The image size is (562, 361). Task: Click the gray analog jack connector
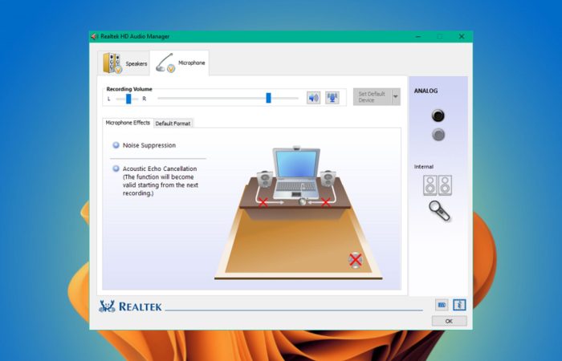pos(438,135)
